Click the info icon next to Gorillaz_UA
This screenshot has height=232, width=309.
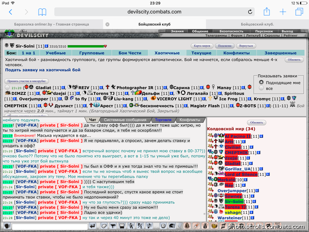(x=261, y=169)
